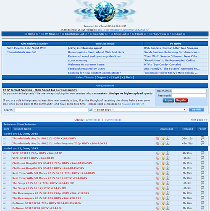Expand the select show dropdown
This screenshot has width=210, height=211.
point(140,110)
